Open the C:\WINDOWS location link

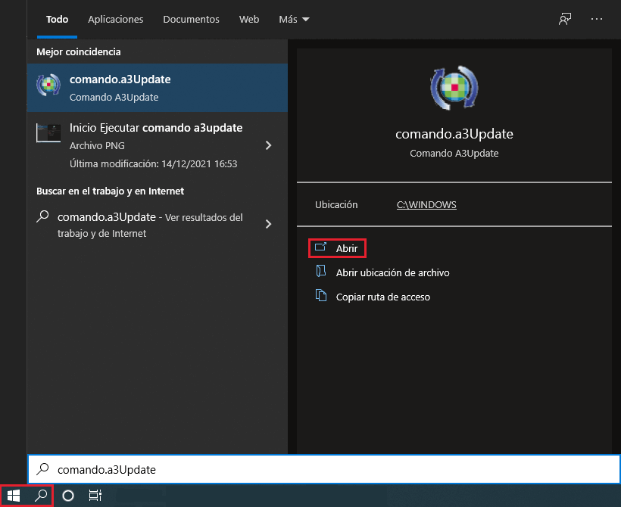pos(426,204)
